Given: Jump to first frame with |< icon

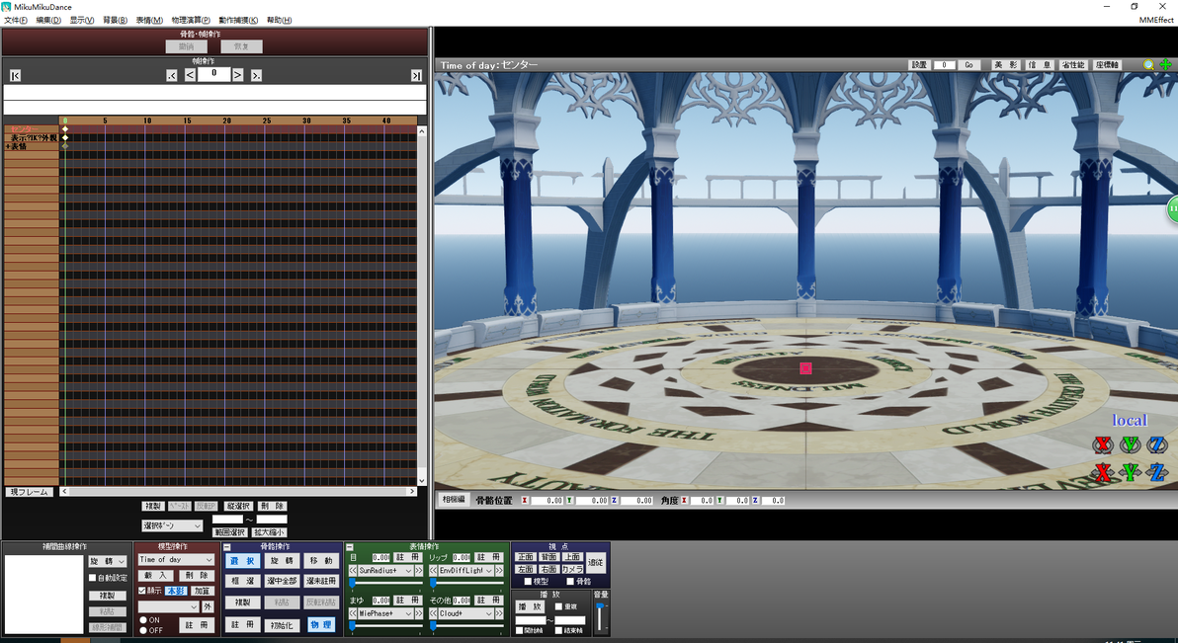Looking at the screenshot, I should pyautogui.click(x=15, y=75).
